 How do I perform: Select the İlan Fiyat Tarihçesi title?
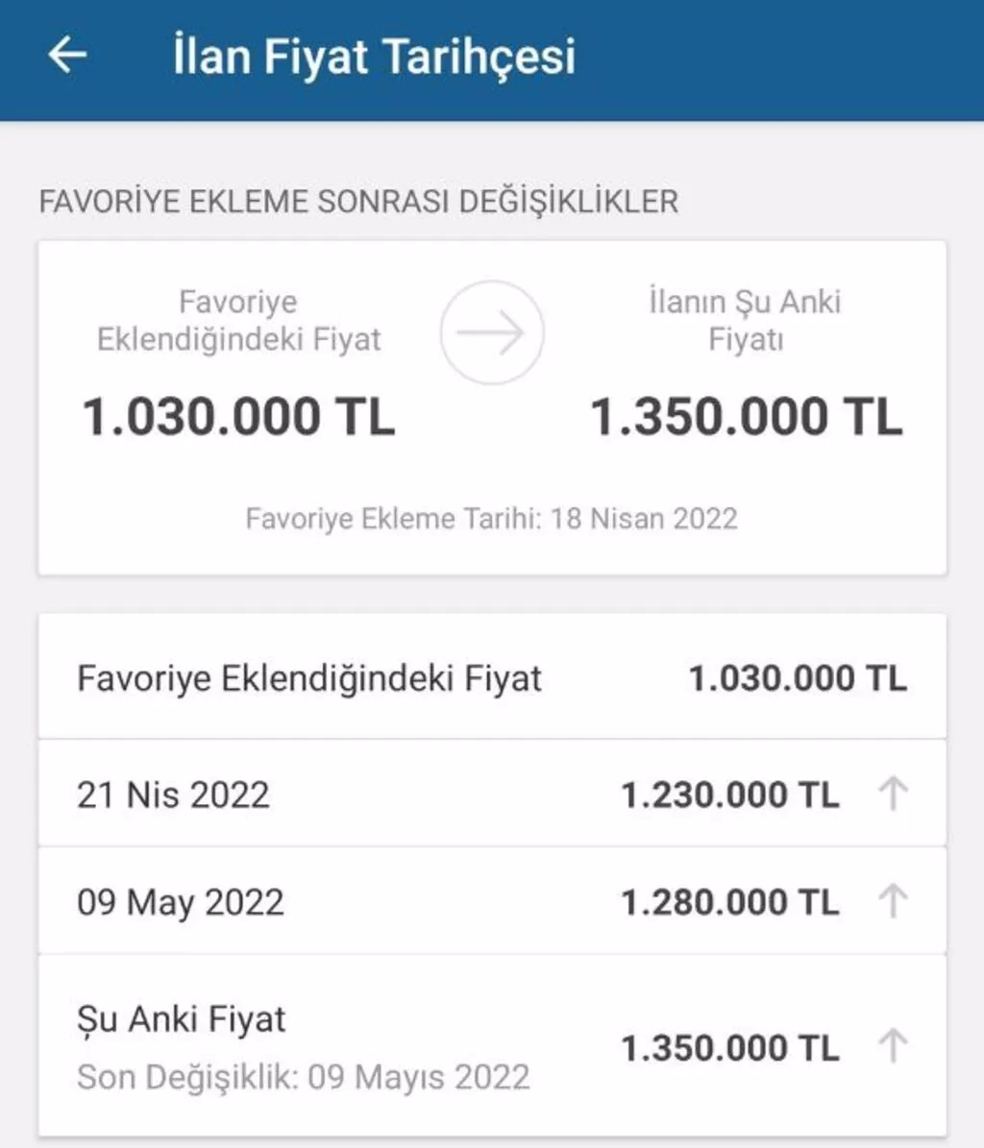click(x=374, y=56)
